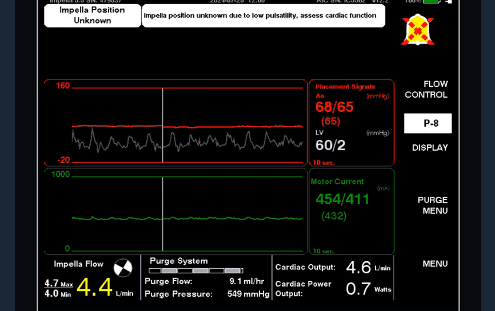Screen dimensions: 495x311
Task: Open the PURGE MENU soft key
Action: (x=433, y=205)
